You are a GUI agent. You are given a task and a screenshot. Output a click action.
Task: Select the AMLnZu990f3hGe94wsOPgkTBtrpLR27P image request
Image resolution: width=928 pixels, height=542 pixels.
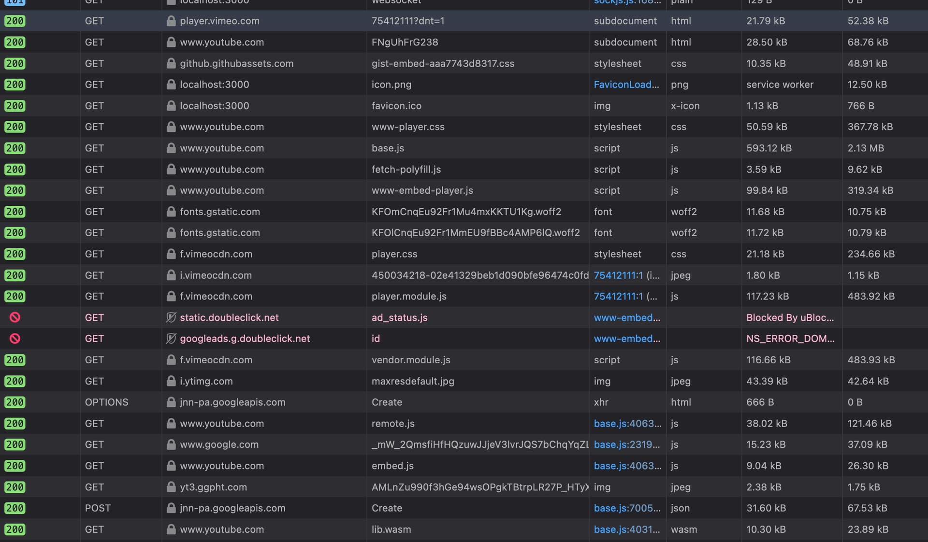(464, 487)
